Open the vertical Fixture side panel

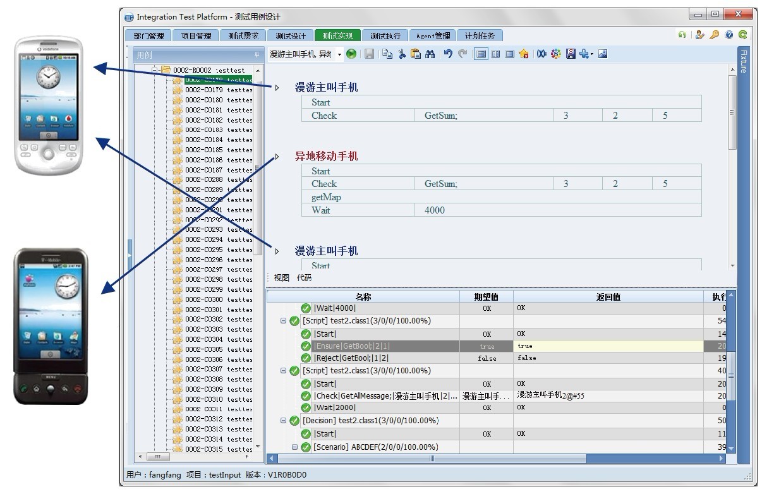pos(743,63)
